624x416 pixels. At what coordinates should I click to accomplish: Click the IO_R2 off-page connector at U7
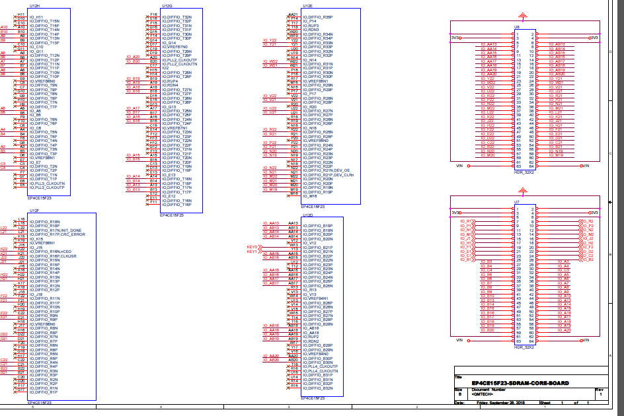click(586, 221)
